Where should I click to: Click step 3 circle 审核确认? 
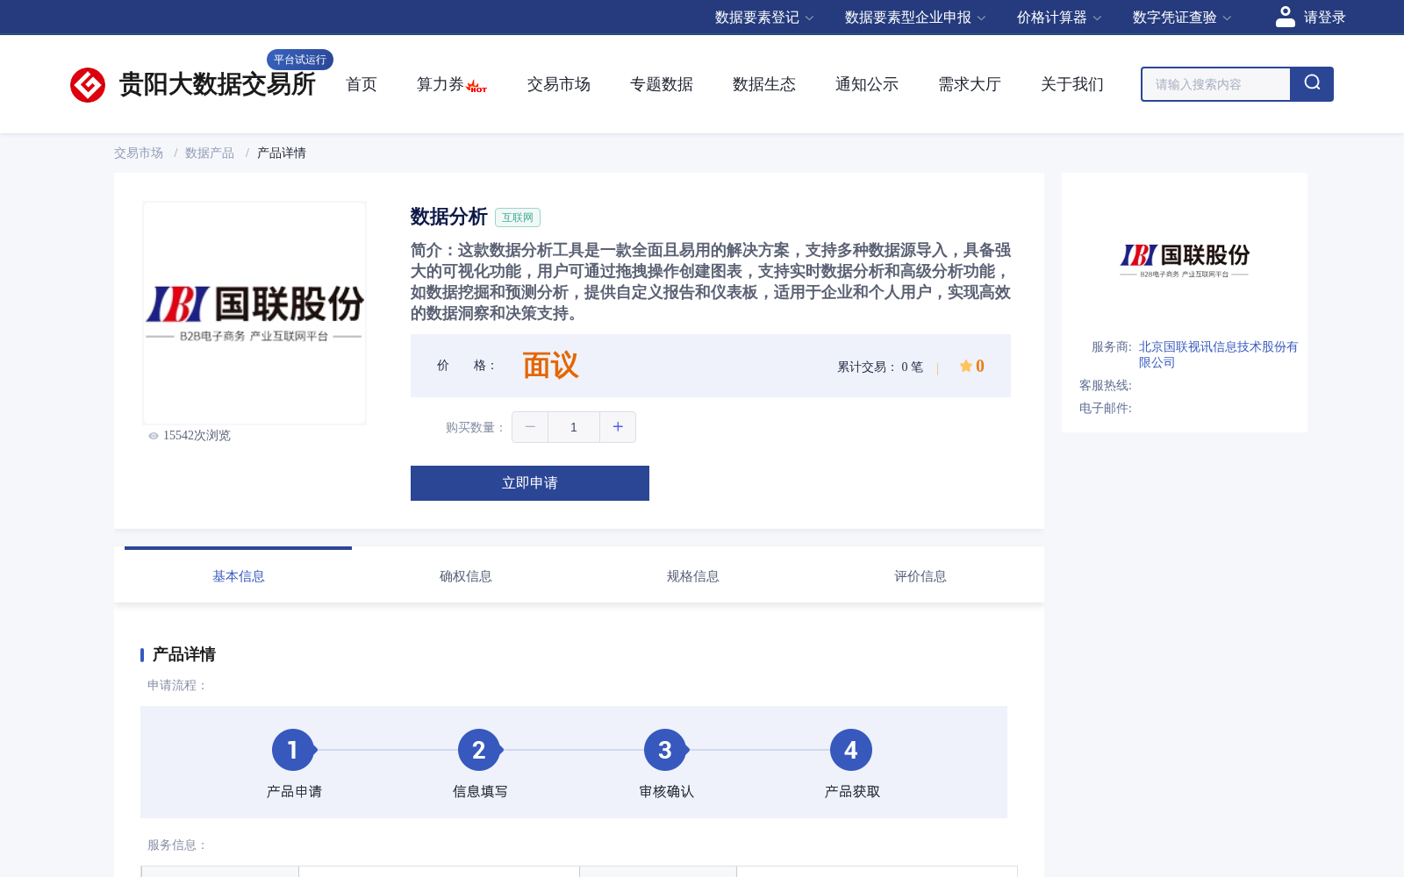coord(665,750)
